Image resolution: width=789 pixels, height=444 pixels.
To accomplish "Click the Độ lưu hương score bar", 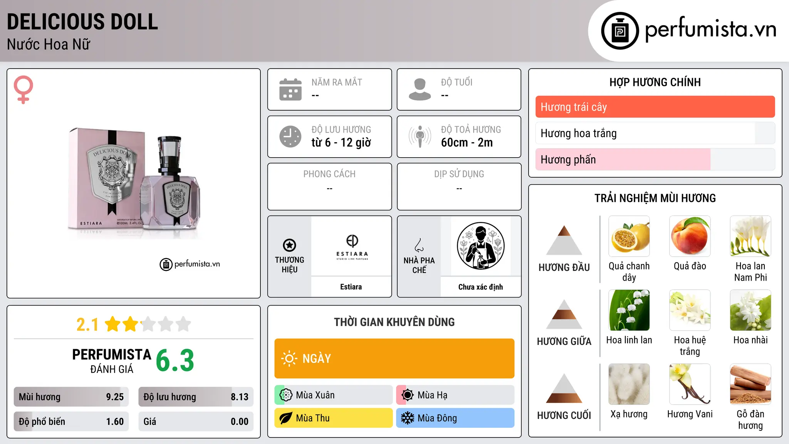I will (196, 397).
